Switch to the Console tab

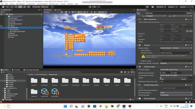click(x=16, y=70)
